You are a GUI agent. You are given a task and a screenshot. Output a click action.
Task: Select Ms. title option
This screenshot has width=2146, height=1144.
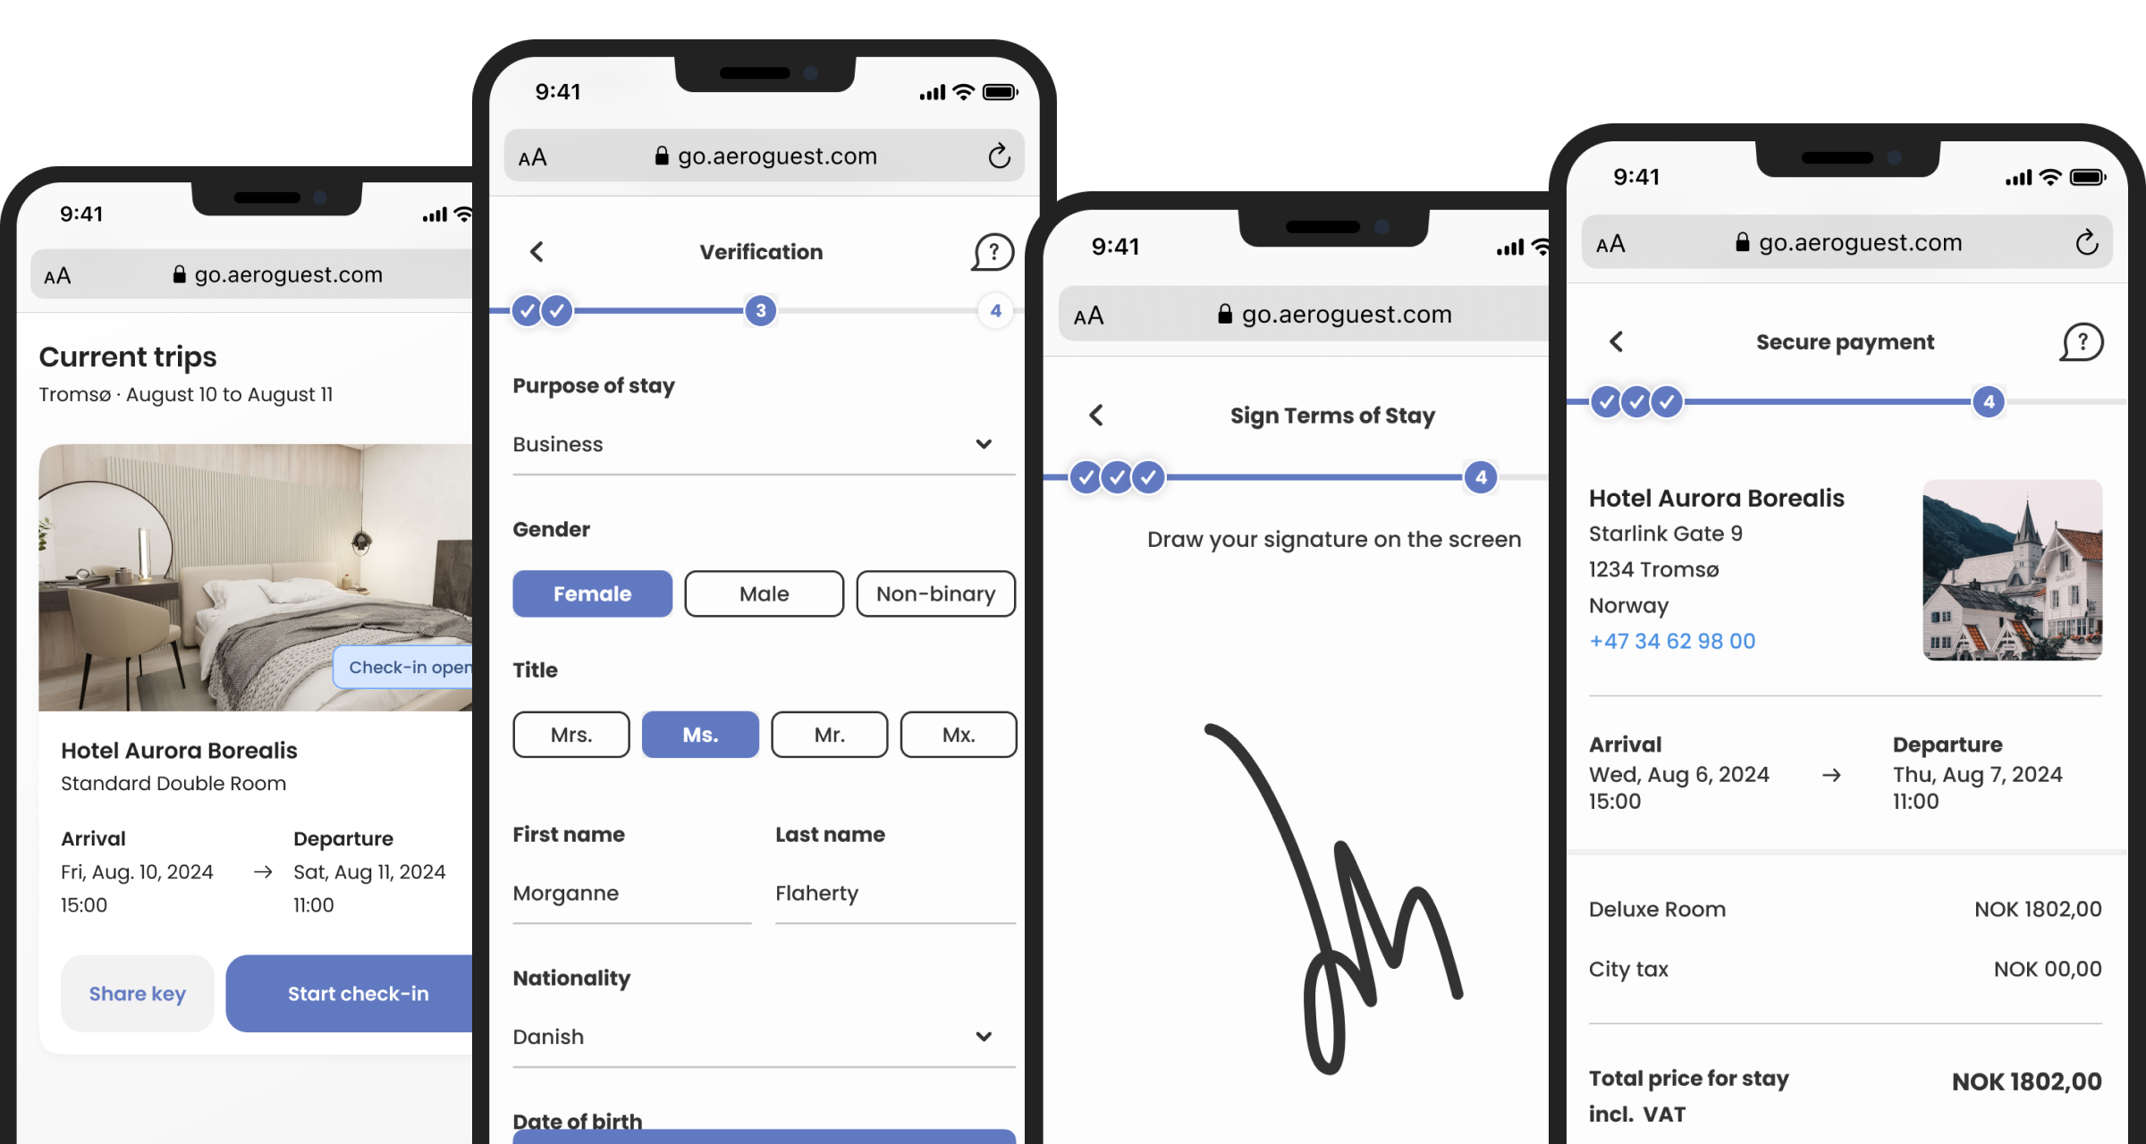[698, 734]
